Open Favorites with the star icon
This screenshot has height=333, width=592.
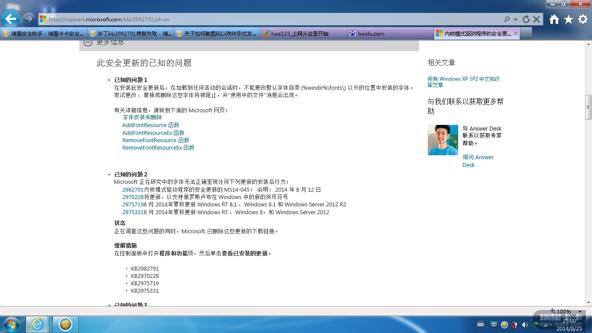569,19
